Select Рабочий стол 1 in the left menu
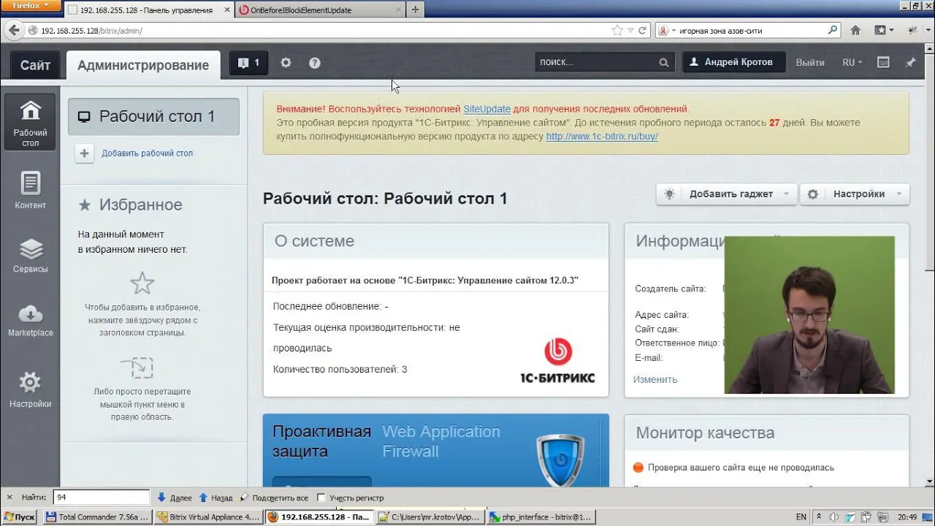The image size is (935, 526). pos(153,117)
